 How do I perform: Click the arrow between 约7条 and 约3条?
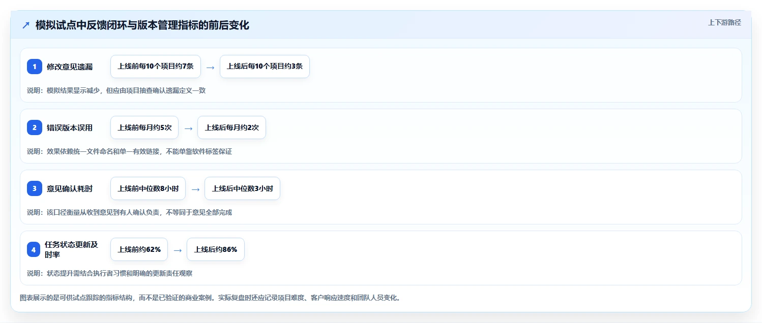[210, 67]
